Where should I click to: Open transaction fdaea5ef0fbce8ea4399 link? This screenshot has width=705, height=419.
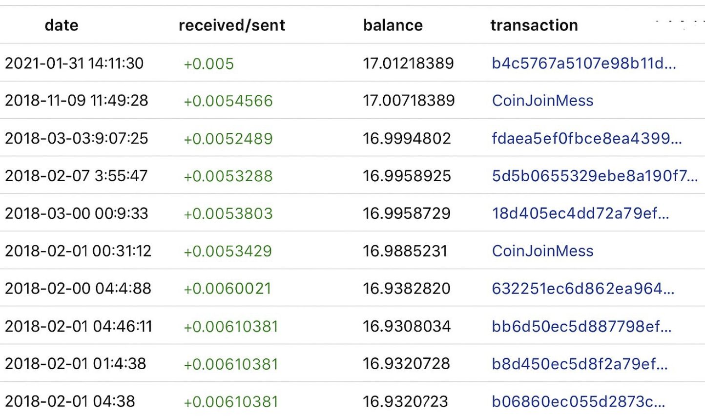[586, 138]
